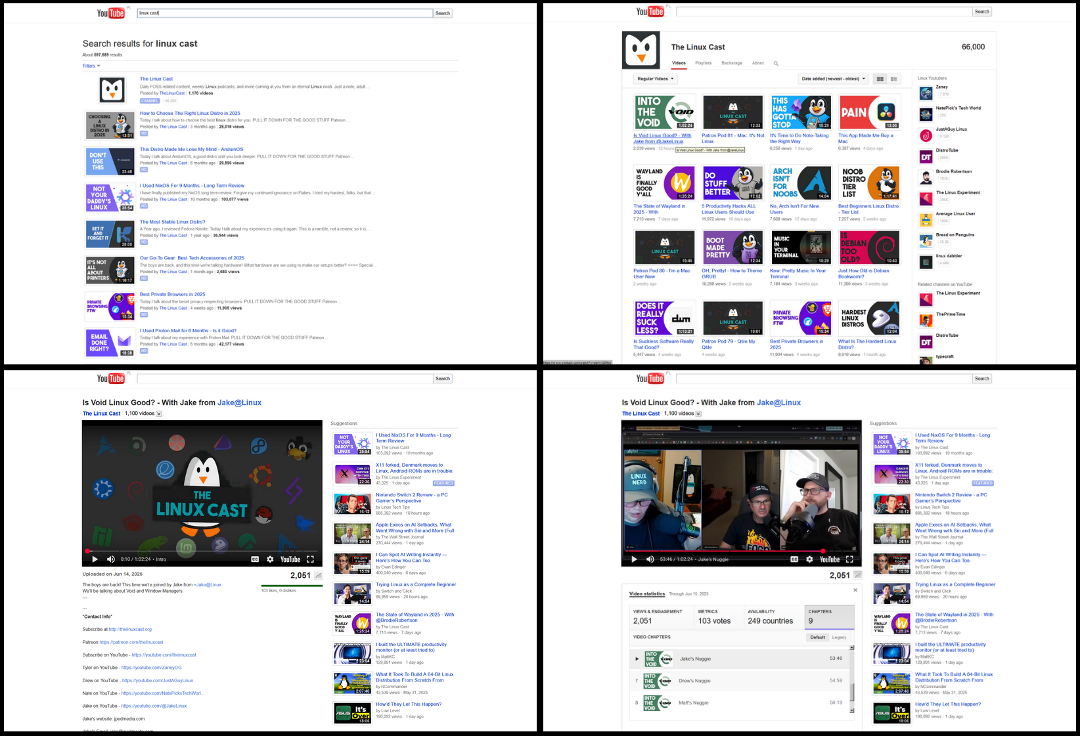Open Zaney channel icon in Linux Youtubers list
This screenshot has width=1080, height=736.
(x=926, y=94)
